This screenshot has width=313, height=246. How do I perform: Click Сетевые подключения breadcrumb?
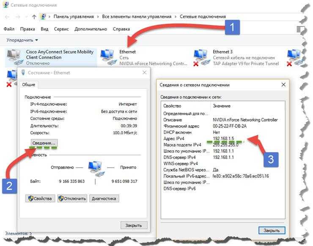[203, 17]
